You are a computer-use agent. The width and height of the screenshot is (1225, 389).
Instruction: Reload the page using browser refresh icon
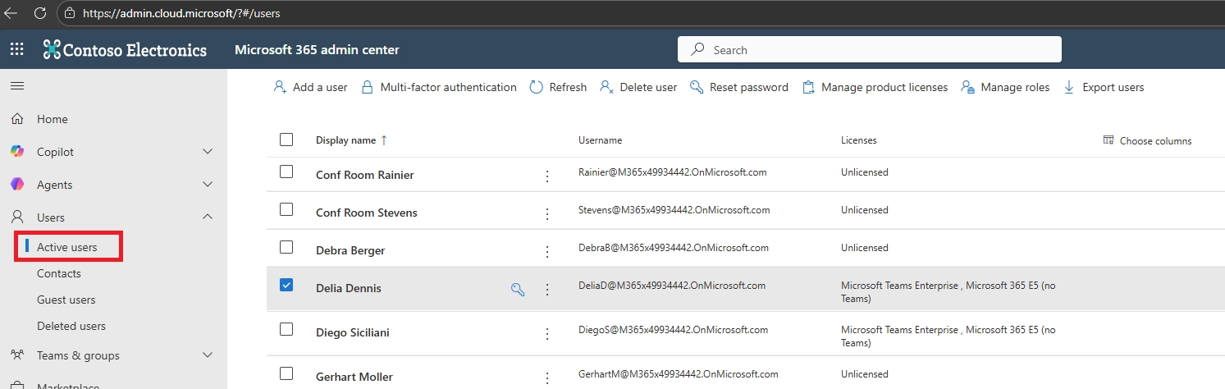pos(39,13)
